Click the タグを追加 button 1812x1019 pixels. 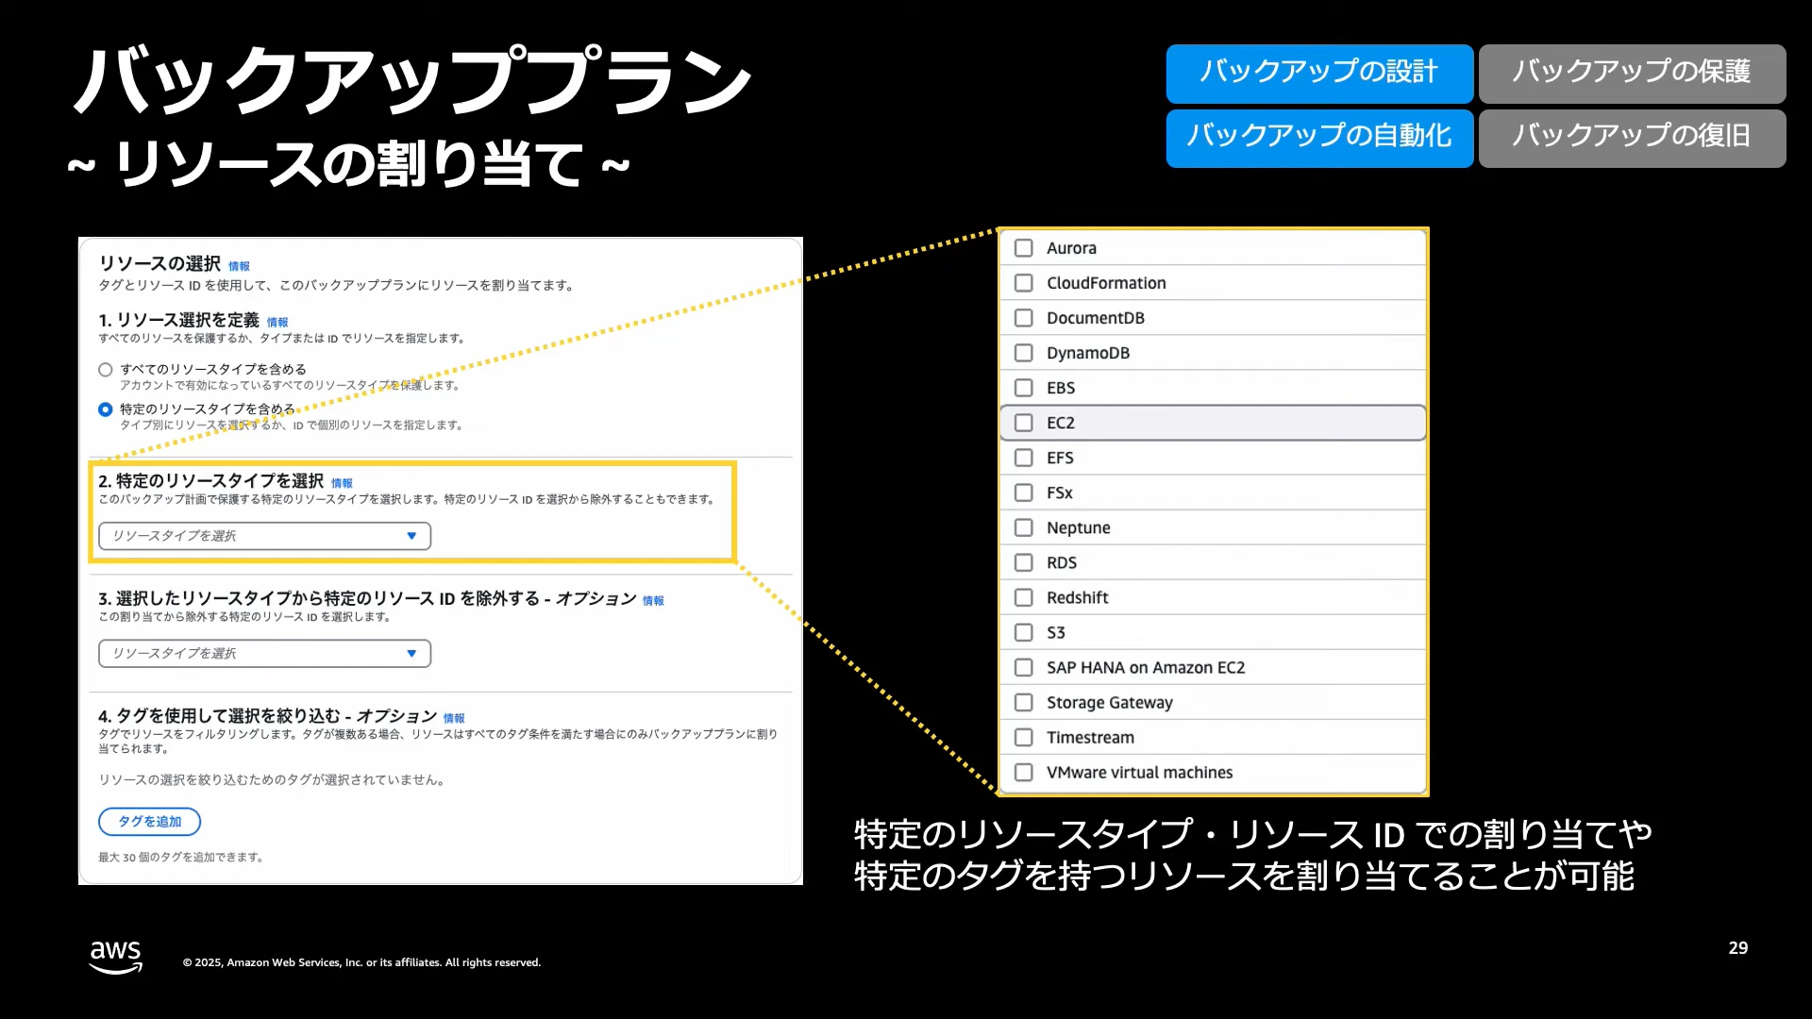(149, 822)
